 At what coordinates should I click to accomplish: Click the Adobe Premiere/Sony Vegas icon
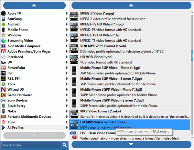pos(3,51)
